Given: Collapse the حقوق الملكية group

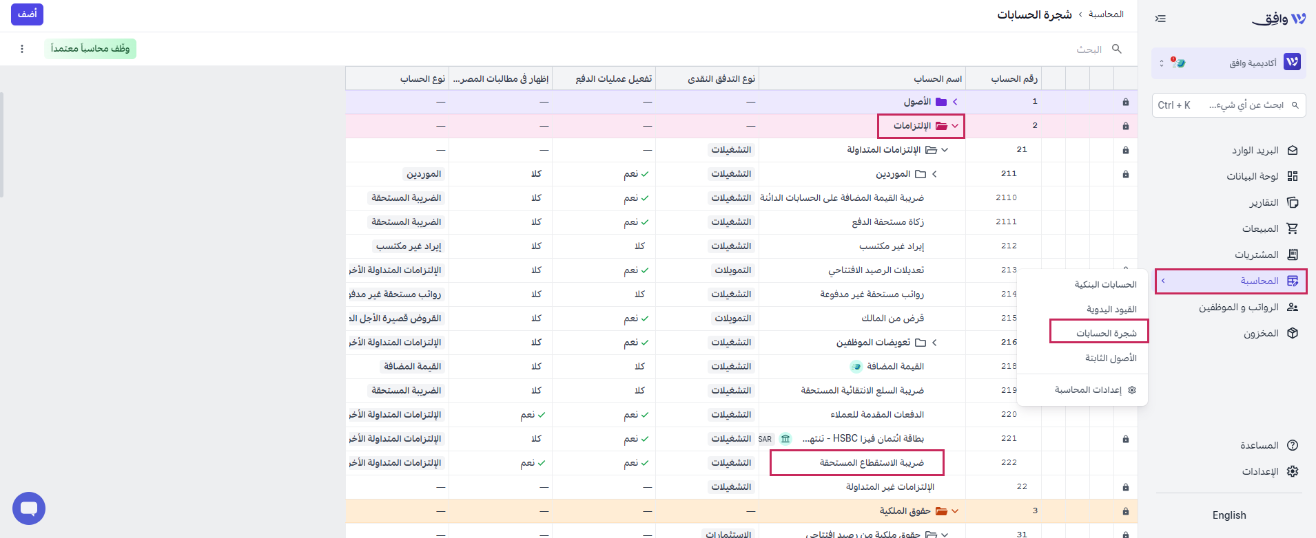Looking at the screenshot, I should point(955,511).
